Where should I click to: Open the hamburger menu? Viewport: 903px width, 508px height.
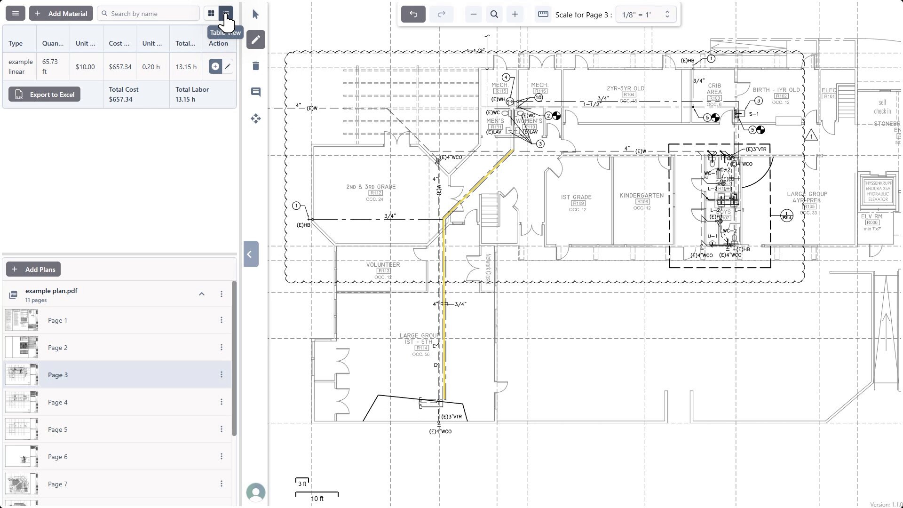tap(16, 14)
